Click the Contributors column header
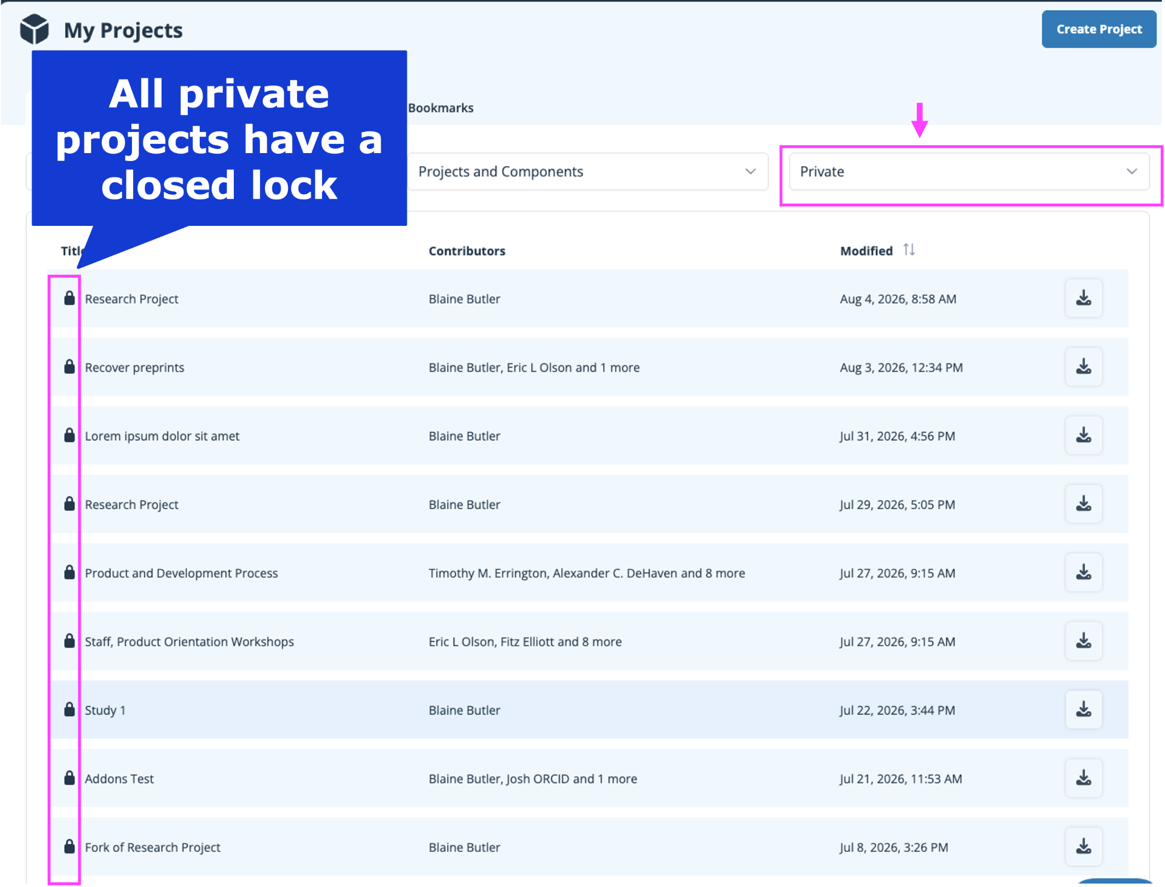The width and height of the screenshot is (1165, 887). (467, 251)
